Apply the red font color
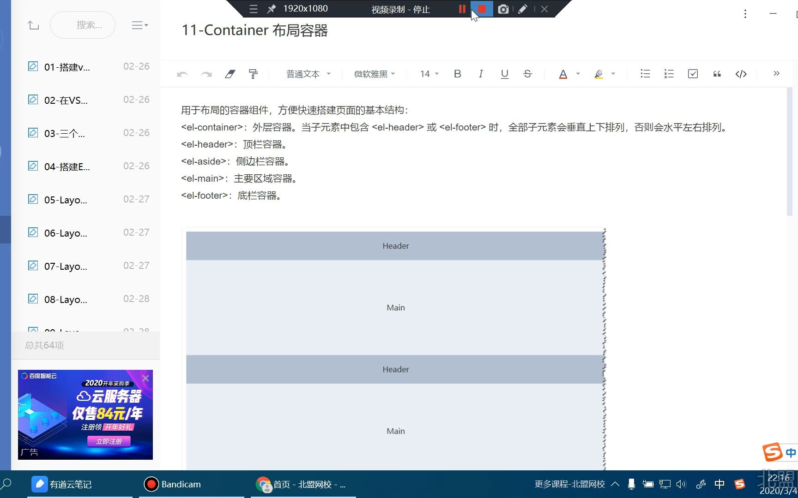798x498 pixels. (563, 74)
